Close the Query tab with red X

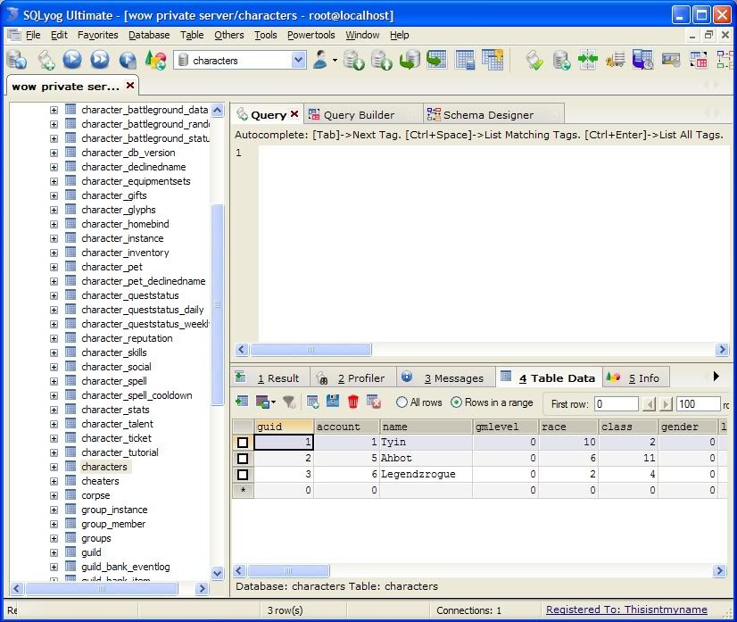click(x=294, y=113)
